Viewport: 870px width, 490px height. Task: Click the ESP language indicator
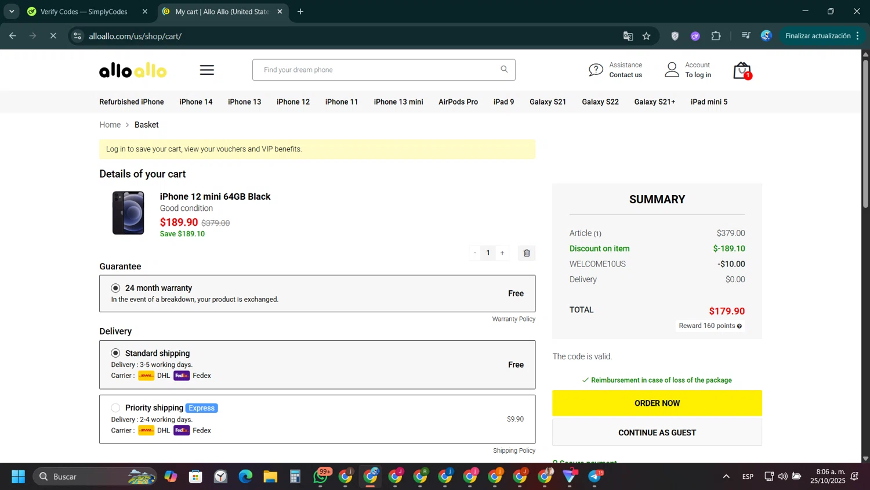tap(748, 477)
